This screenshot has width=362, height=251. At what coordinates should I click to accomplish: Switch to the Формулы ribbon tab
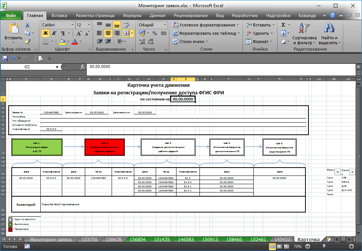point(132,15)
